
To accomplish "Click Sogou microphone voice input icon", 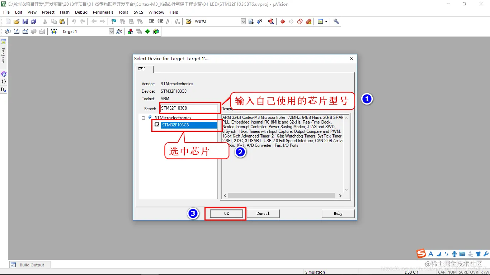I will (454, 254).
